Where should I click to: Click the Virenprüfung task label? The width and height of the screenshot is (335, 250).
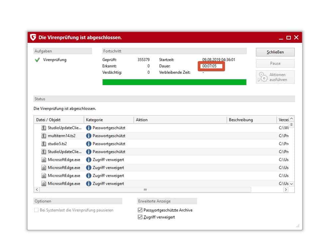point(55,60)
